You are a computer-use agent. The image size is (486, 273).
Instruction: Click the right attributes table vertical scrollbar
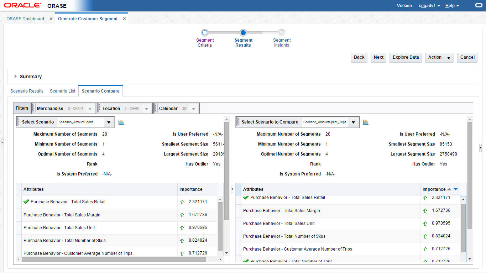pos(463,229)
